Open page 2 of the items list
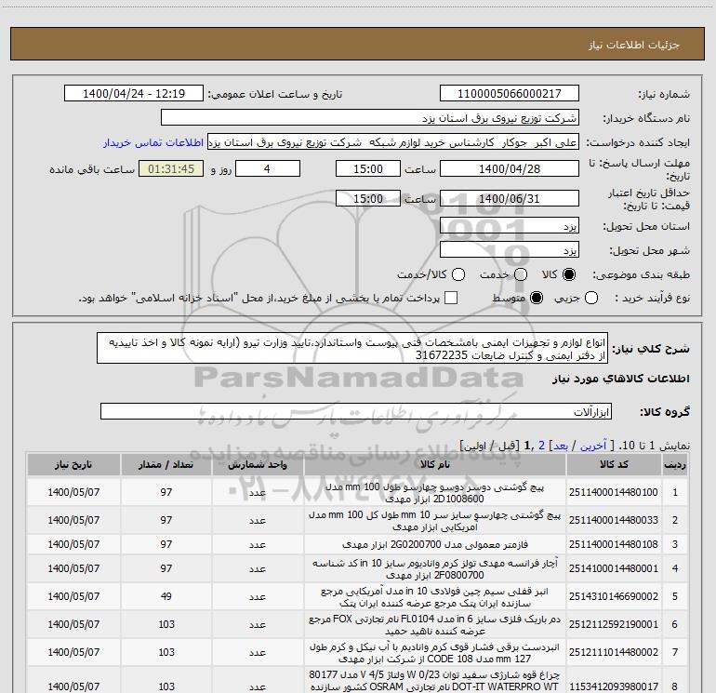Screen dimensions: 716x693 pos(541,446)
